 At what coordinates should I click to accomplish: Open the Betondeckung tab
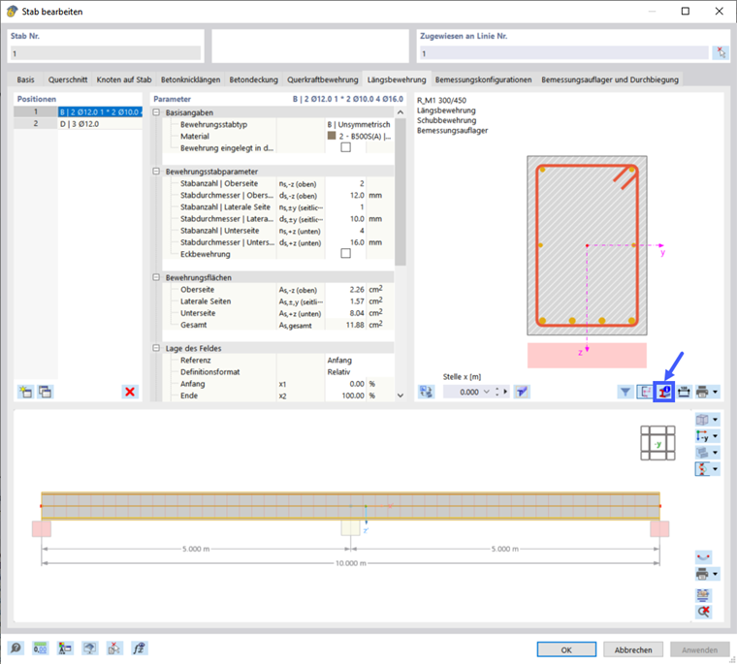(253, 79)
